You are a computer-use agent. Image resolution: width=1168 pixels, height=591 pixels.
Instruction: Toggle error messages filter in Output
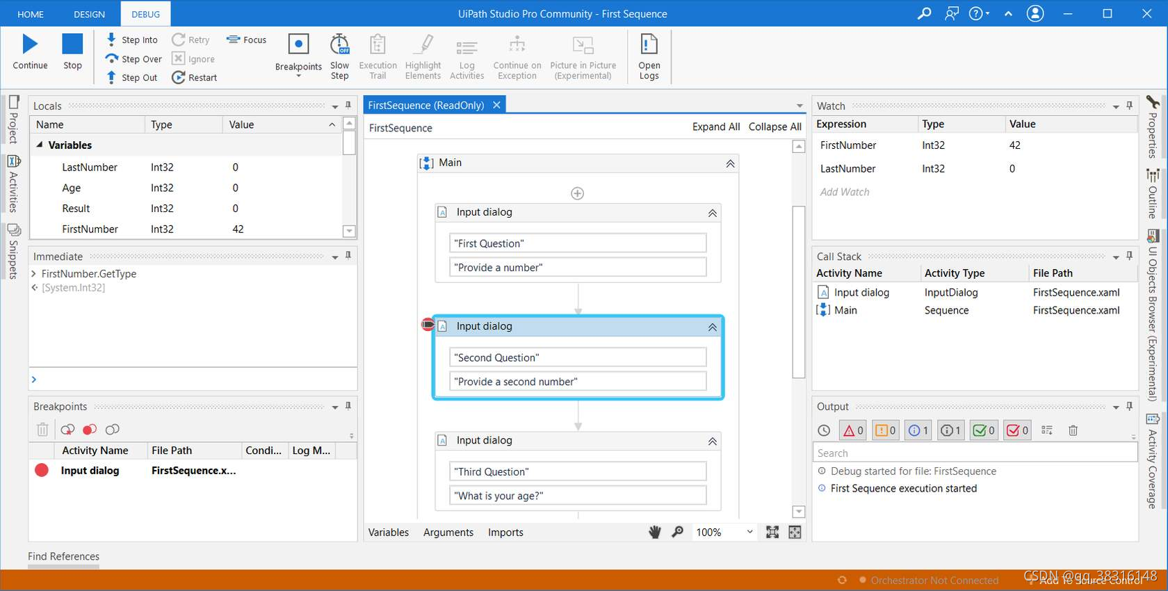(x=853, y=430)
